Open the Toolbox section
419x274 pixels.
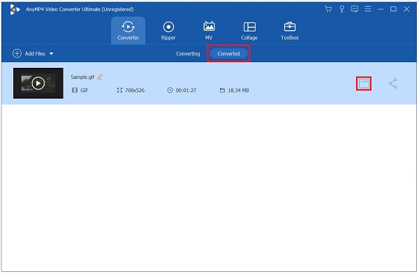[290, 31]
